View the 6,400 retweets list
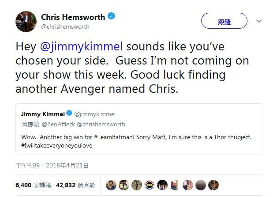This screenshot has width=277, height=197. point(32,186)
